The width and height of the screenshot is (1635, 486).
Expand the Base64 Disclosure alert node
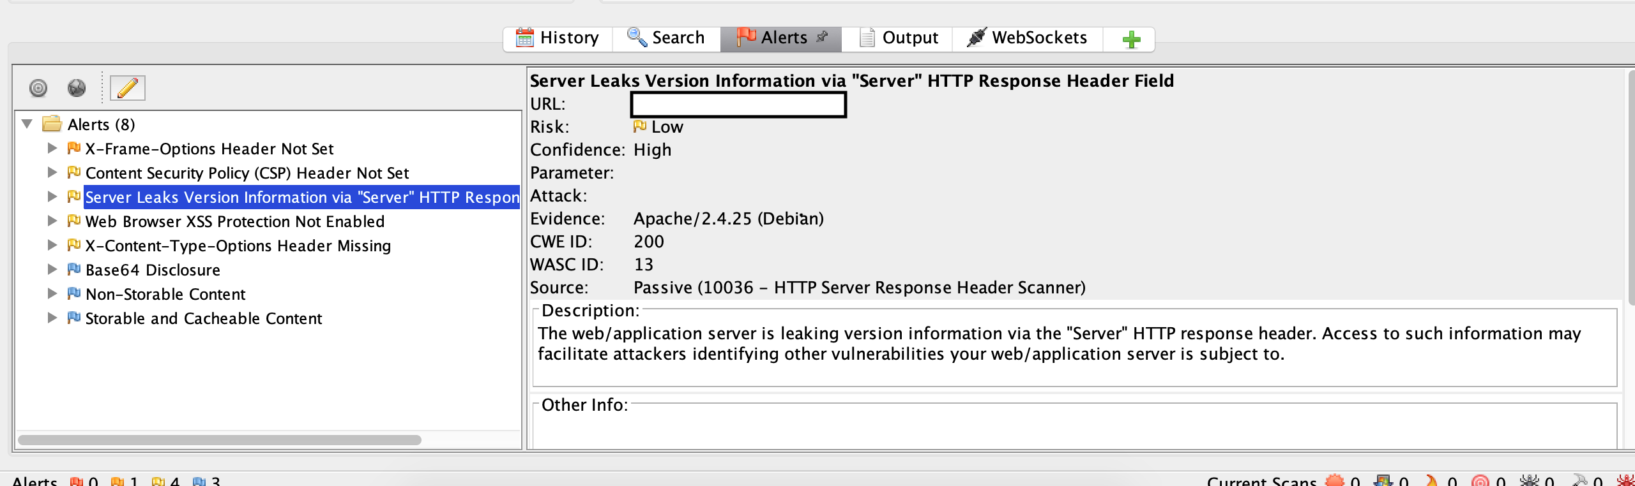[52, 269]
